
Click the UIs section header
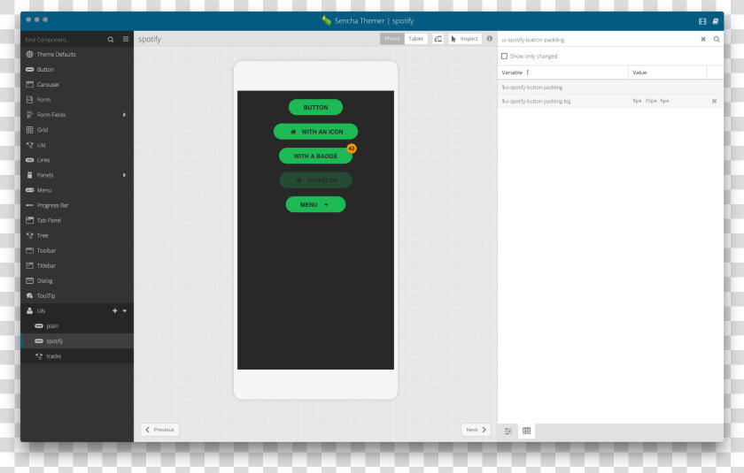77,311
